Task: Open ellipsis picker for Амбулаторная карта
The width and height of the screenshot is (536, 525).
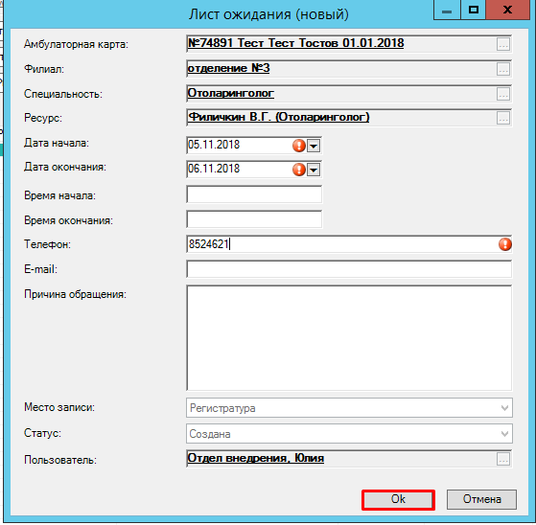Action: pyautogui.click(x=503, y=44)
